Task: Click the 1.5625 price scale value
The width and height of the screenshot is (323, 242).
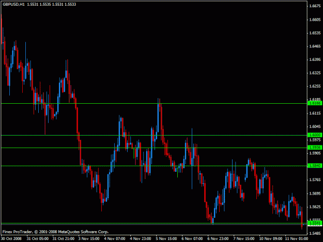Action: [315, 207]
